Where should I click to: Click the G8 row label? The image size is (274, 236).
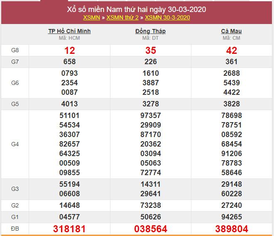tap(15, 50)
